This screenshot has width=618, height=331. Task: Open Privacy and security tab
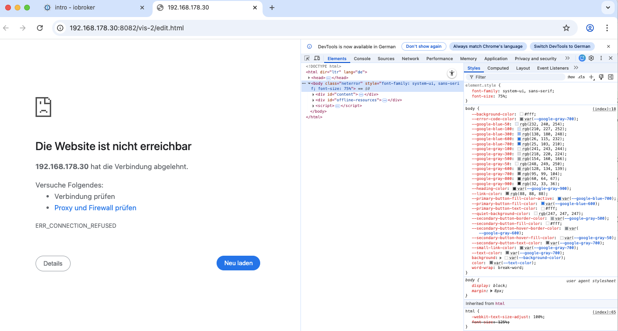coord(536,59)
